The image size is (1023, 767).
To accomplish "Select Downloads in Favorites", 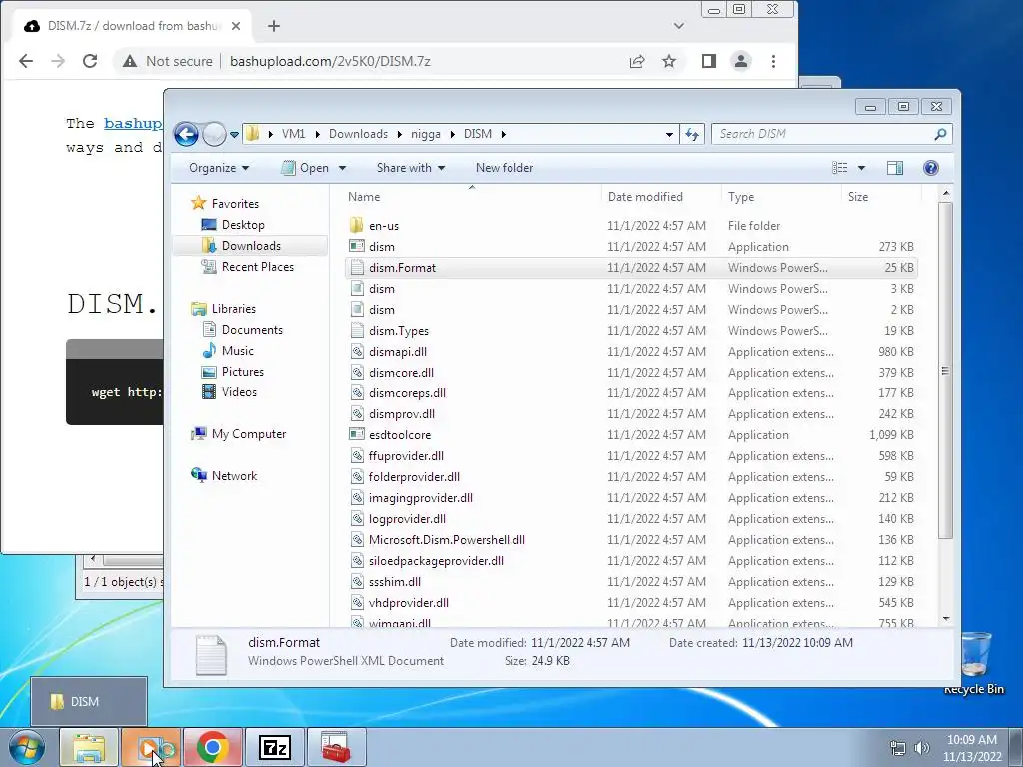I will (251, 246).
